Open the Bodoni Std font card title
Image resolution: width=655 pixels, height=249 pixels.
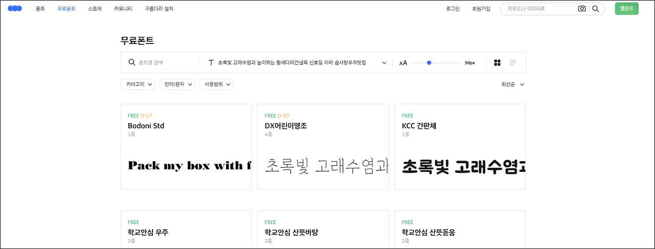tap(146, 126)
